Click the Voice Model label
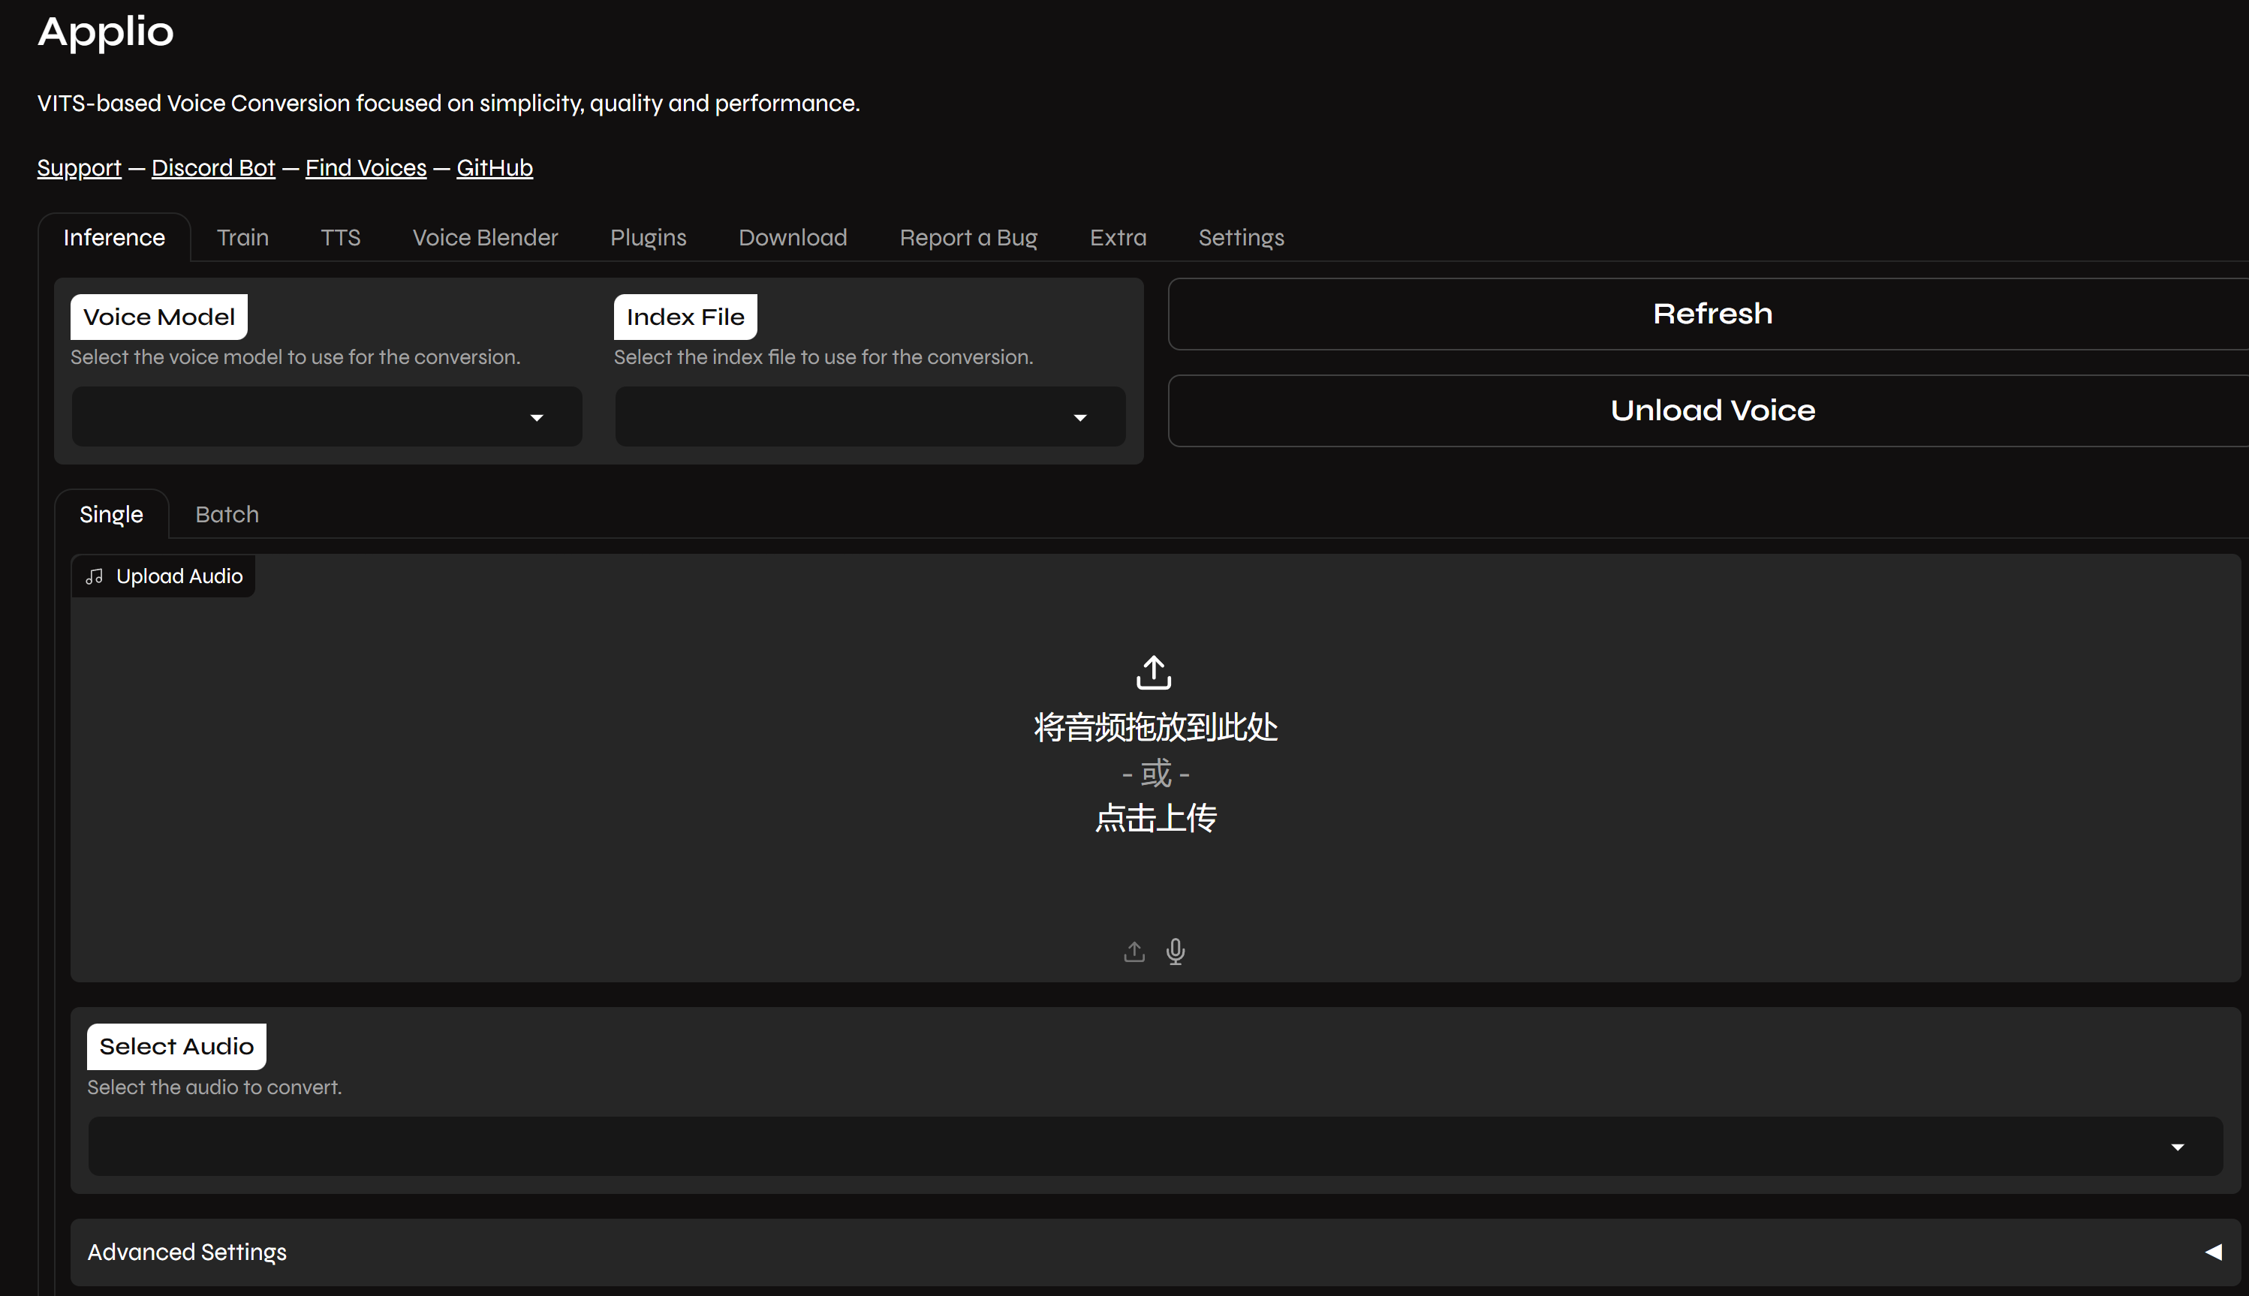 click(x=158, y=317)
